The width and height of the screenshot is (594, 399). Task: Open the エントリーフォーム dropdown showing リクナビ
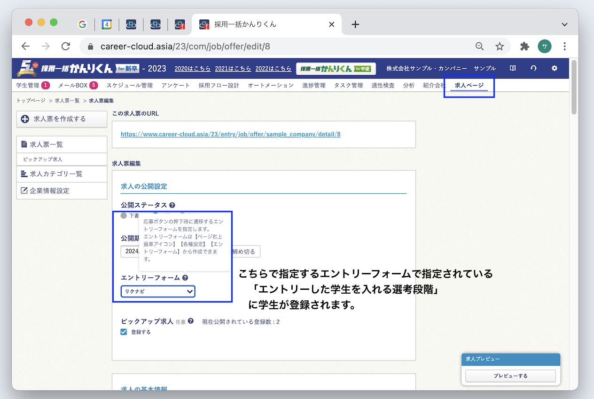158,291
